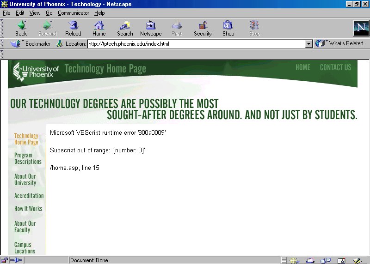Open How It Works sidebar link
Viewport: 370px width, 264px height.
tap(28, 209)
